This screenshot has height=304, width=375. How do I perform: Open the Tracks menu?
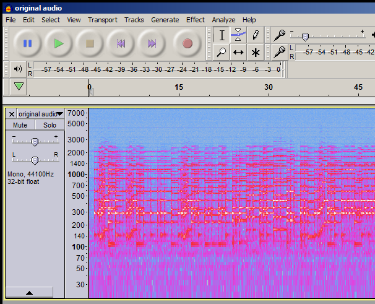[134, 20]
